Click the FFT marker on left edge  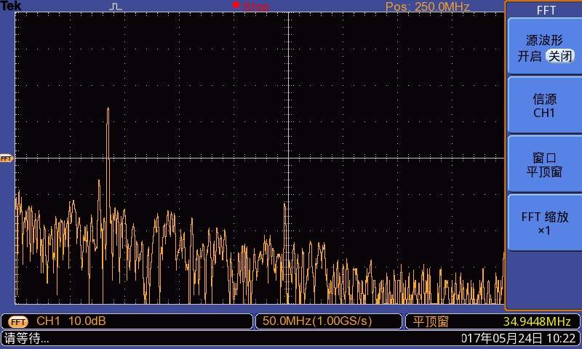pos(7,159)
